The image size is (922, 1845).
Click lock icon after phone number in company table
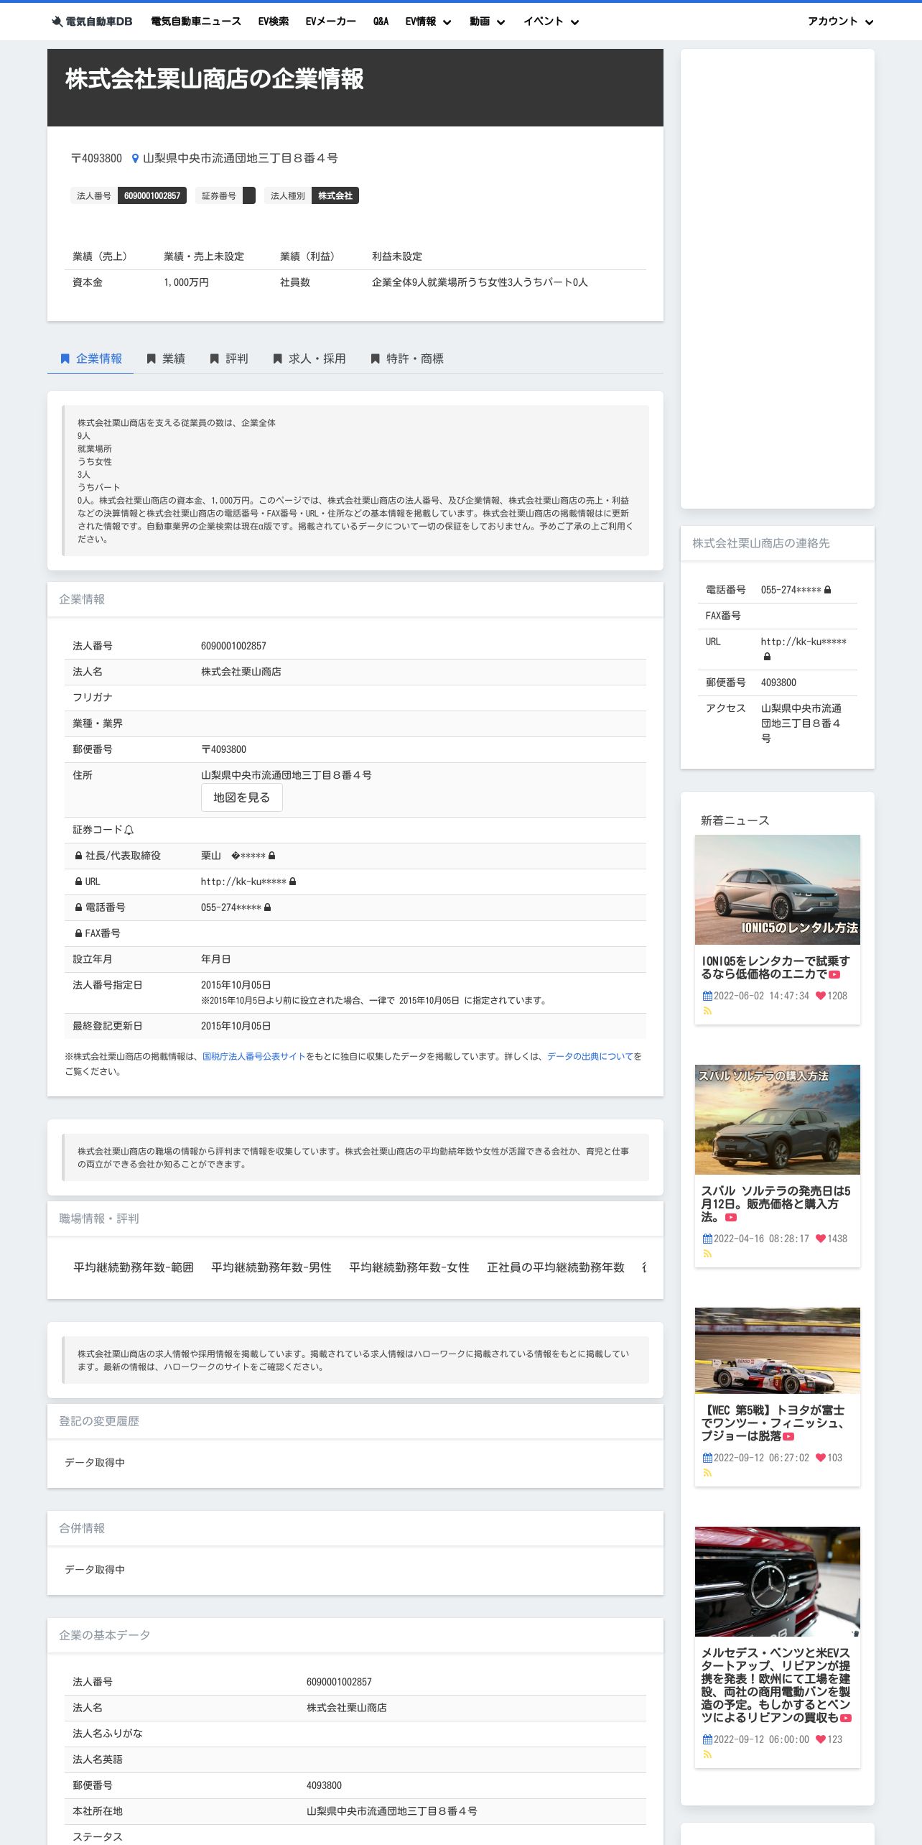pos(268,907)
